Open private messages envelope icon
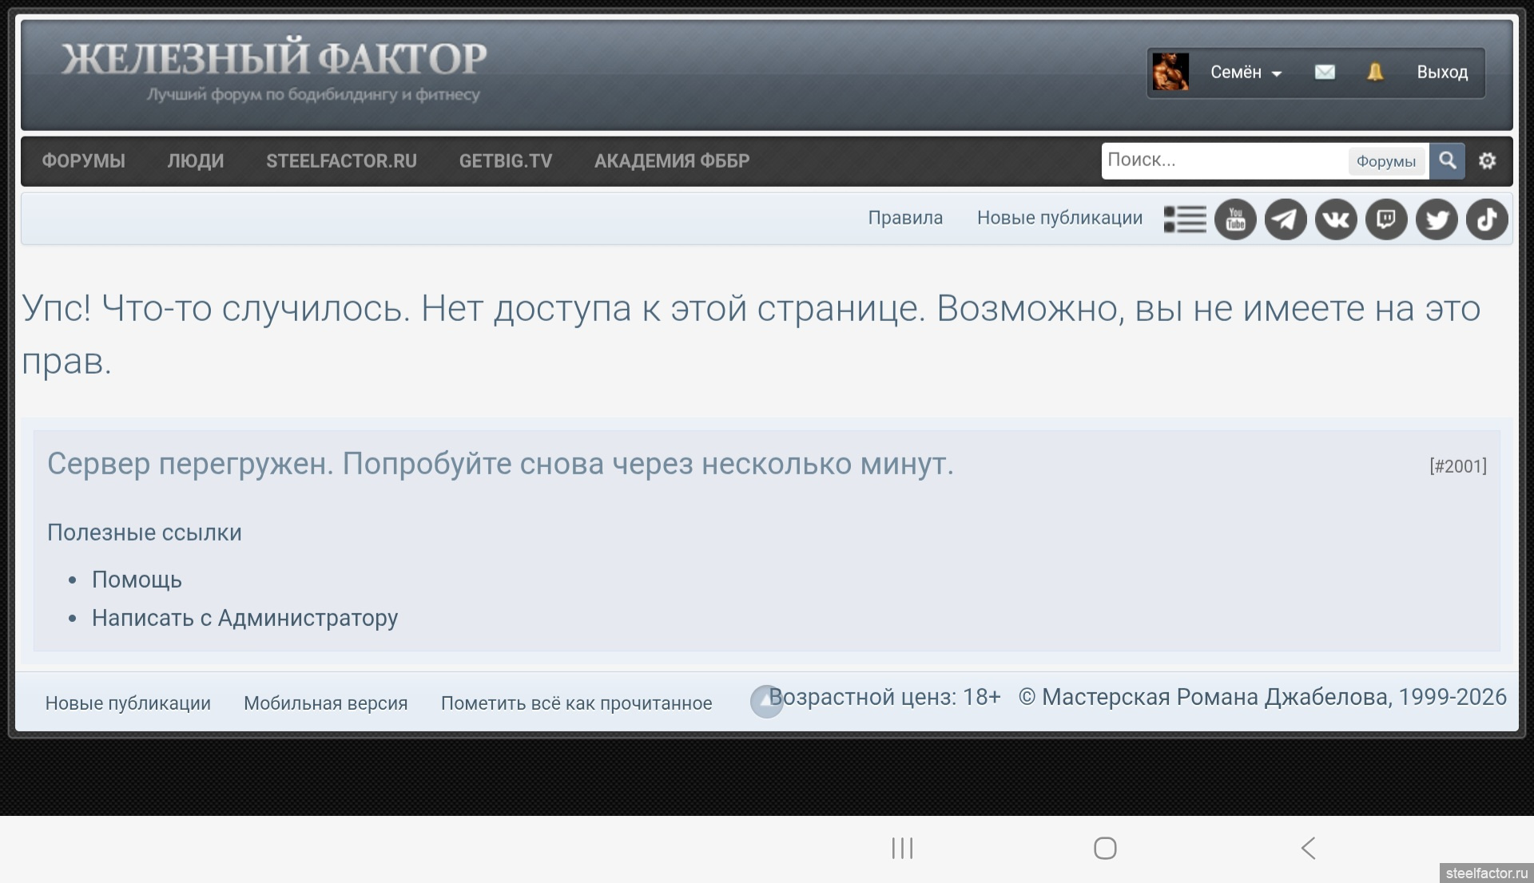Screen dimensions: 1534x883 coord(1325,73)
